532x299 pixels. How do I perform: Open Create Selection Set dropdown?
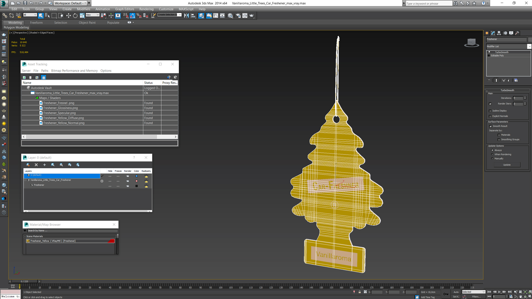(x=180, y=15)
